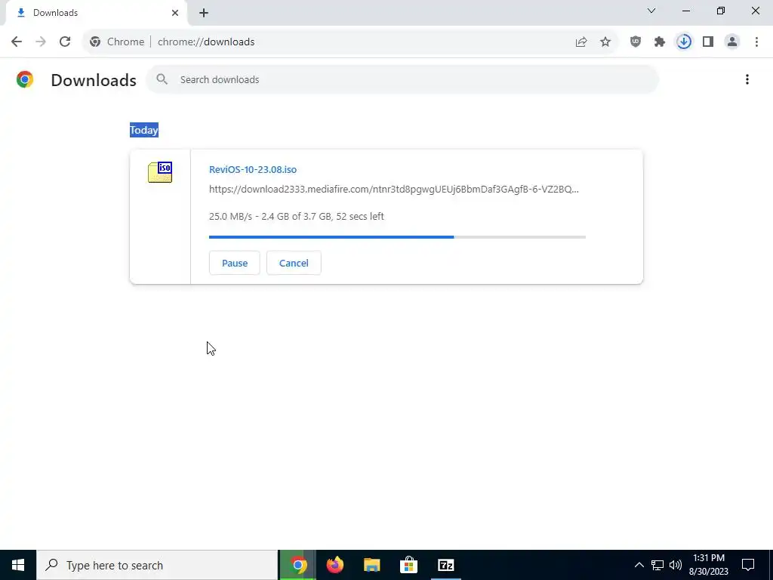This screenshot has width=773, height=580.
Task: Open the volume tray icon
Action: pyautogui.click(x=676, y=565)
